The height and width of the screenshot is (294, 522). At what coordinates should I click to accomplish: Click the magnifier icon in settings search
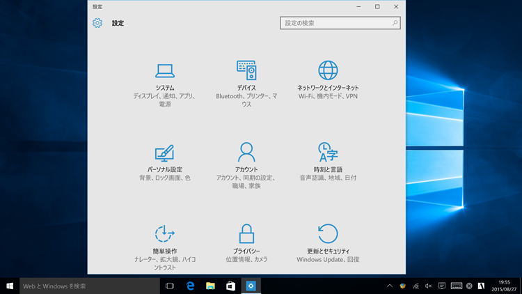coord(395,23)
